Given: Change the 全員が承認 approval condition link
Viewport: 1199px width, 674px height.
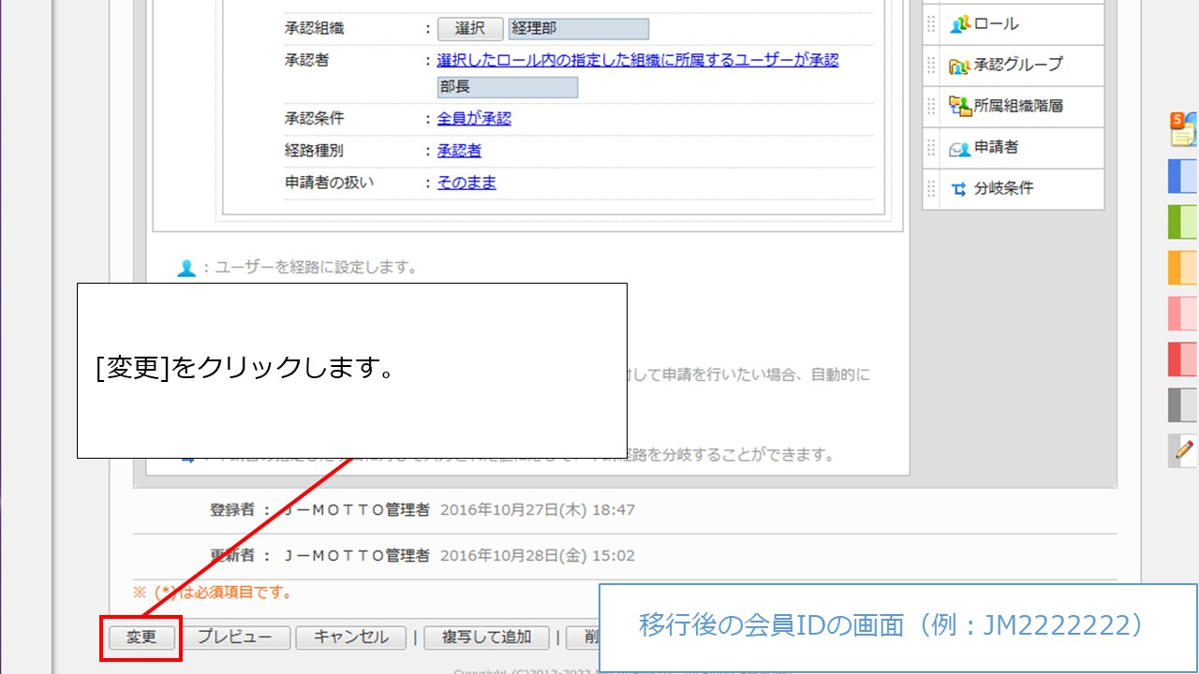Looking at the screenshot, I should (x=474, y=119).
